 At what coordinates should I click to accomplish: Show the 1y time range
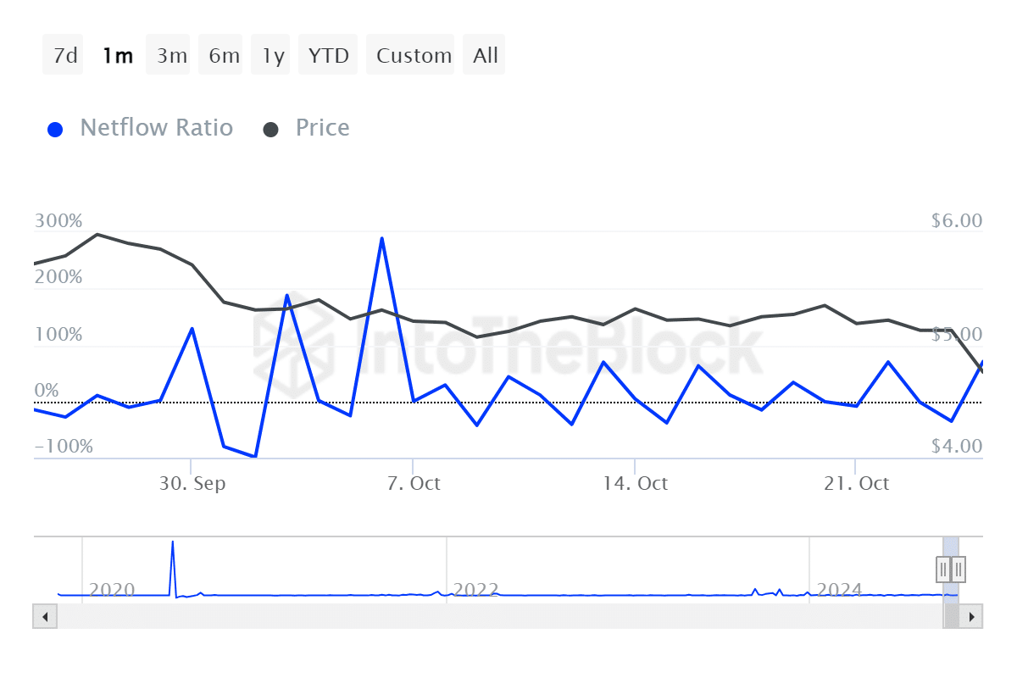coord(273,56)
